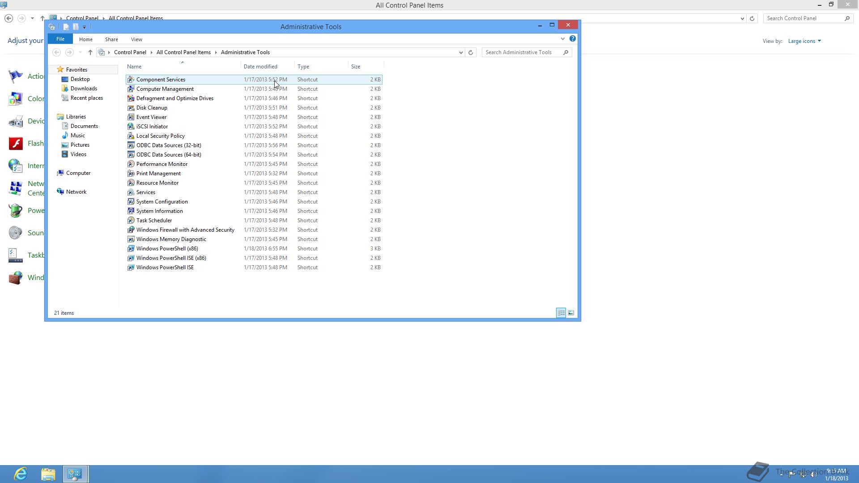Image resolution: width=859 pixels, height=483 pixels.
Task: Open the address bar history dropdown
Action: (461, 52)
